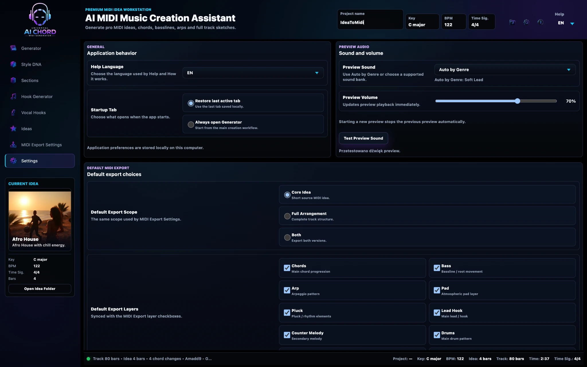587x367 pixels.
Task: Toggle the Lead Hook layer checkbox
Action: point(437,313)
